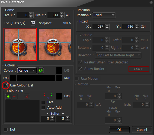Open the Position Fixed dropdown
Image resolution: width=154 pixels, height=135 pixels.
[104, 15]
